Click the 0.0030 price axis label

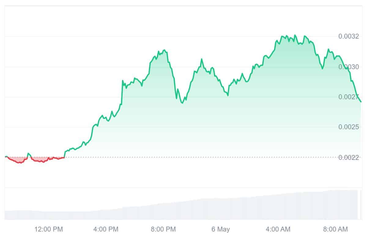348,67
